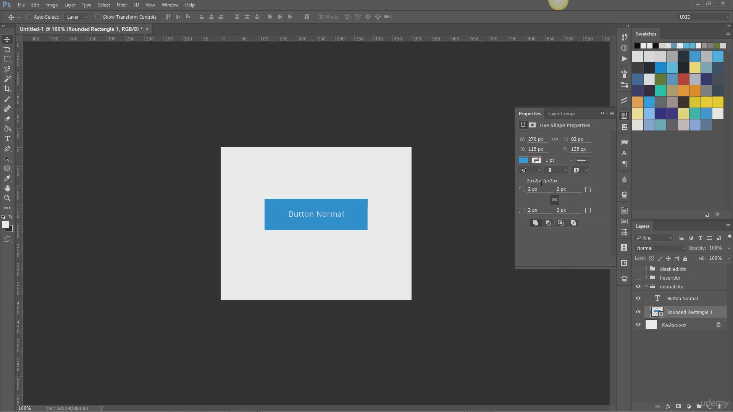733x412 pixels.
Task: Enable Show Transform Controls checkbox
Action: (x=98, y=17)
